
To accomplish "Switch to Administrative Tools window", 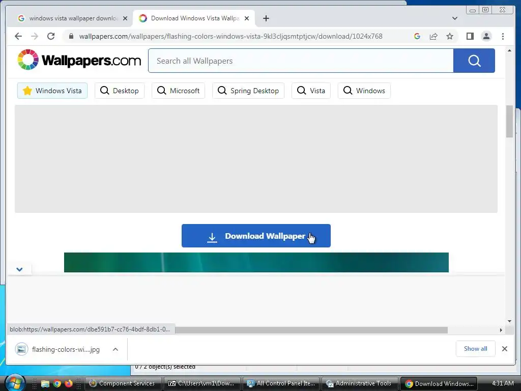I will click(360, 383).
